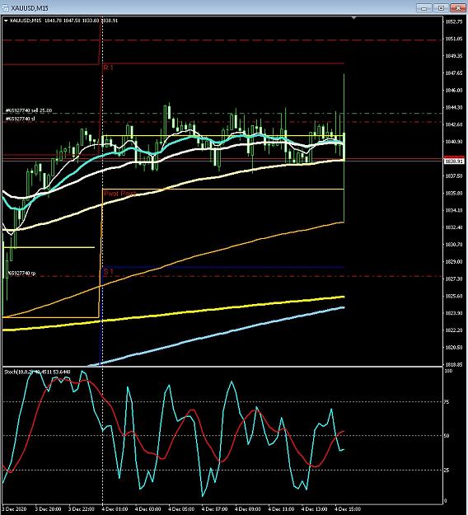Expand the one-click trading arrow beside XAUUSD,M15
The height and width of the screenshot is (515, 468).
click(x=6, y=21)
